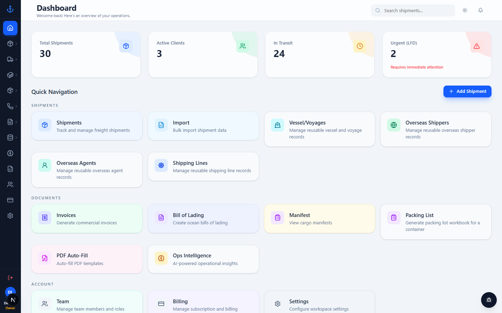The image size is (502, 313).
Task: Expand the chevron beside the truck sidebar icon
Action: pyautogui.click(x=16, y=59)
